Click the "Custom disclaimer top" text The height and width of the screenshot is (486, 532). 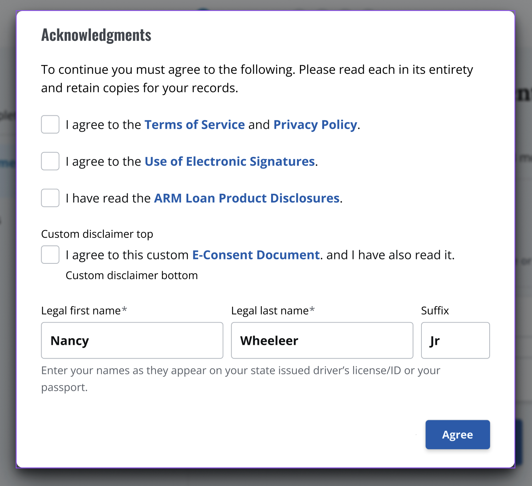point(97,234)
